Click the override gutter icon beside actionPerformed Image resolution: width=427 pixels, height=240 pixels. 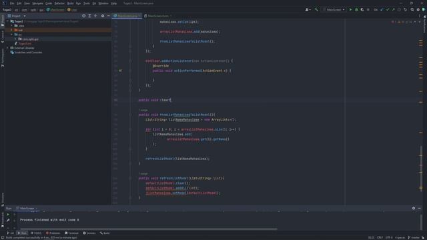pyautogui.click(x=120, y=71)
